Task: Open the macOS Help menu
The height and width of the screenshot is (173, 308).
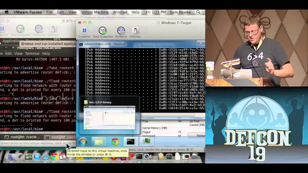Action: [x=135, y=12]
